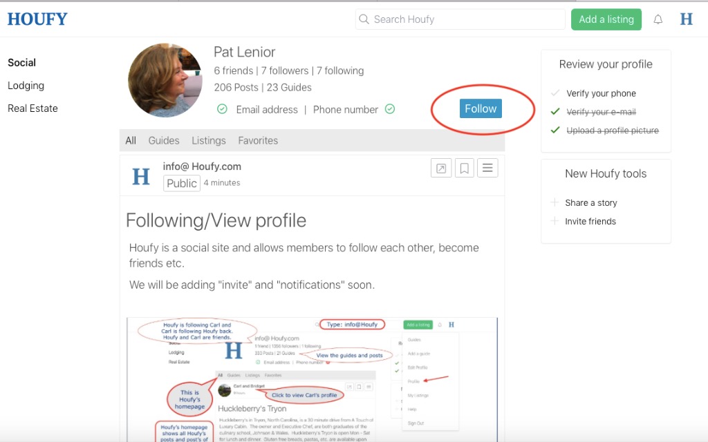Click the search magnifier icon
708x442 pixels.
(x=364, y=19)
